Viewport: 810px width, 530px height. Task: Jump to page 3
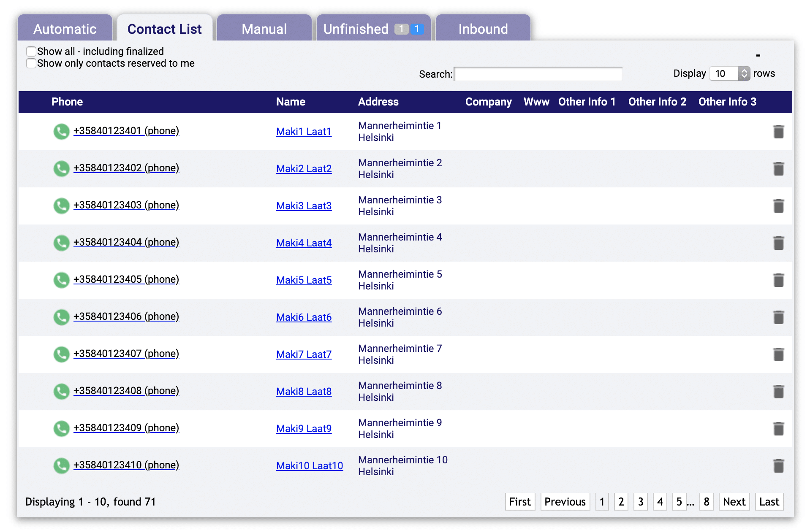(641, 502)
